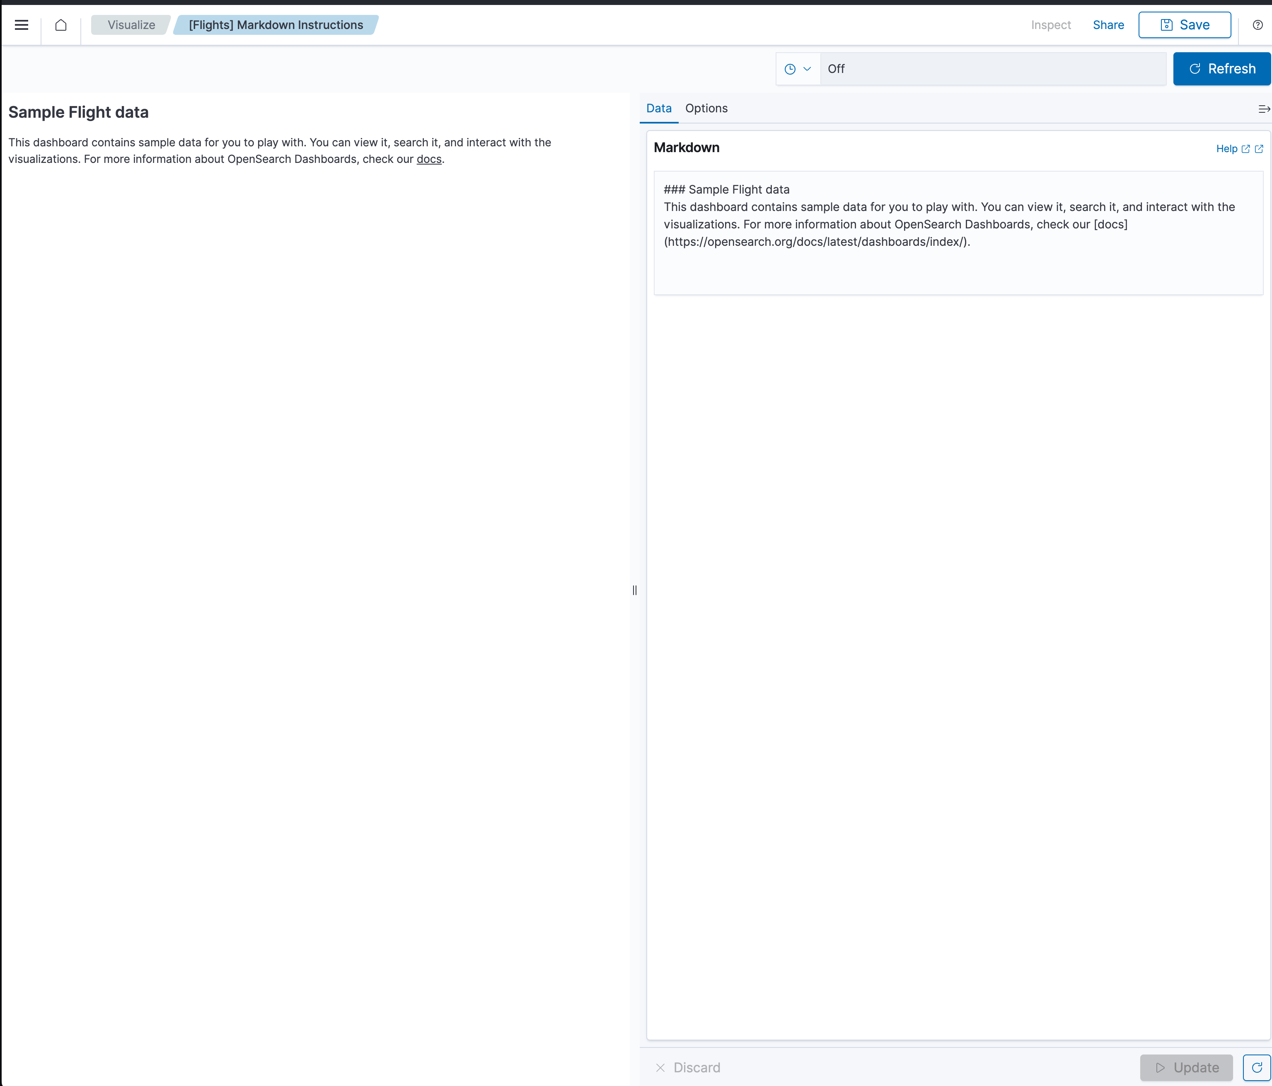Click Share in the top toolbar
Image resolution: width=1272 pixels, height=1086 pixels.
[x=1108, y=24]
